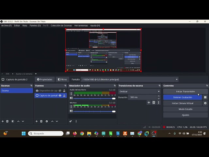Mute Audio del escritorio
Screen dimensions: 209x157
tap(71, 98)
